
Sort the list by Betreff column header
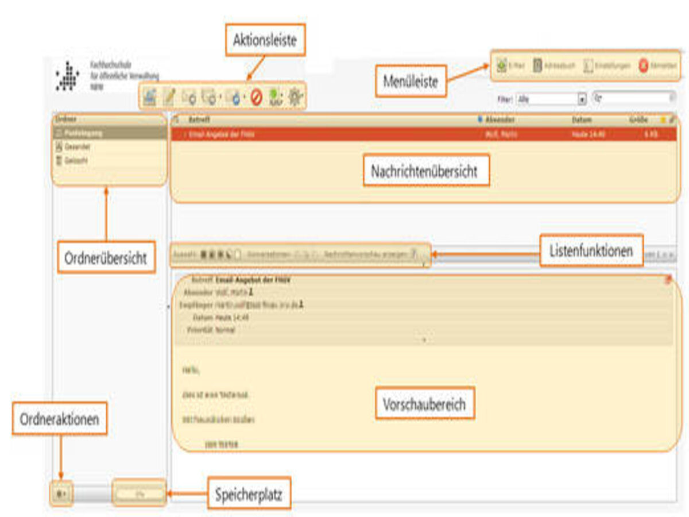[199, 120]
